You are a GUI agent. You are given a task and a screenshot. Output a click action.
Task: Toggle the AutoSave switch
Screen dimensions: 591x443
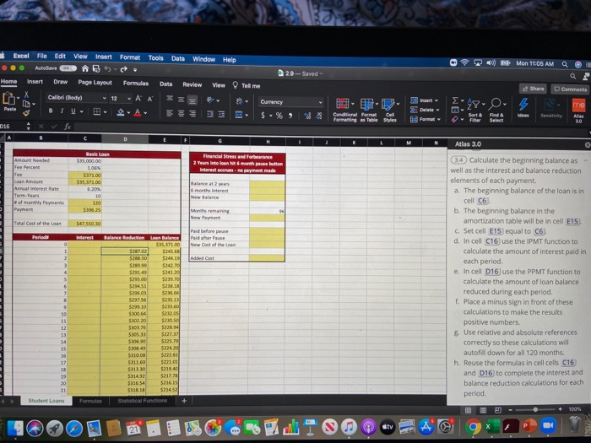68,68
